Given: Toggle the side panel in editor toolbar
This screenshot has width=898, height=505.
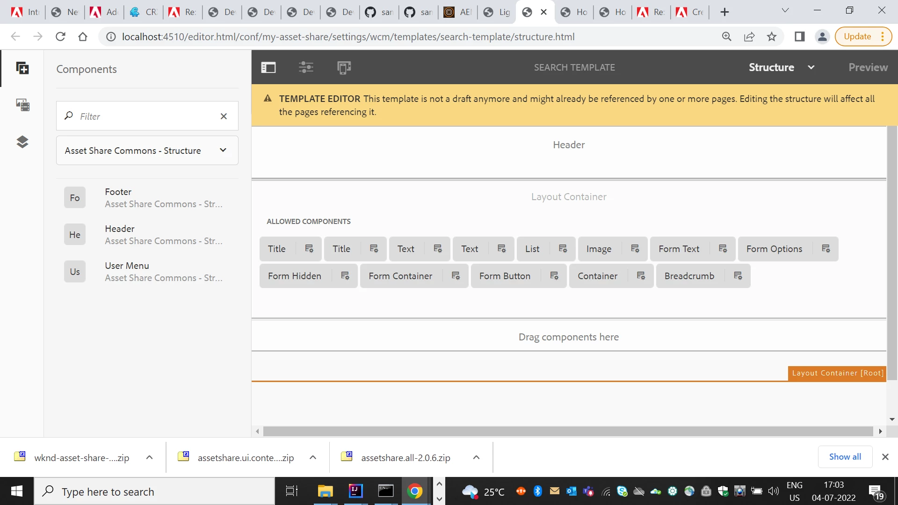Looking at the screenshot, I should coord(268,67).
